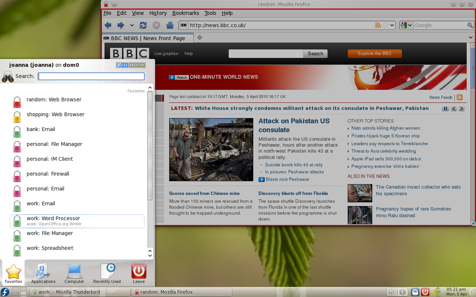Open the Leave tab in the launcher
The height and width of the screenshot is (297, 476).
tap(139, 273)
